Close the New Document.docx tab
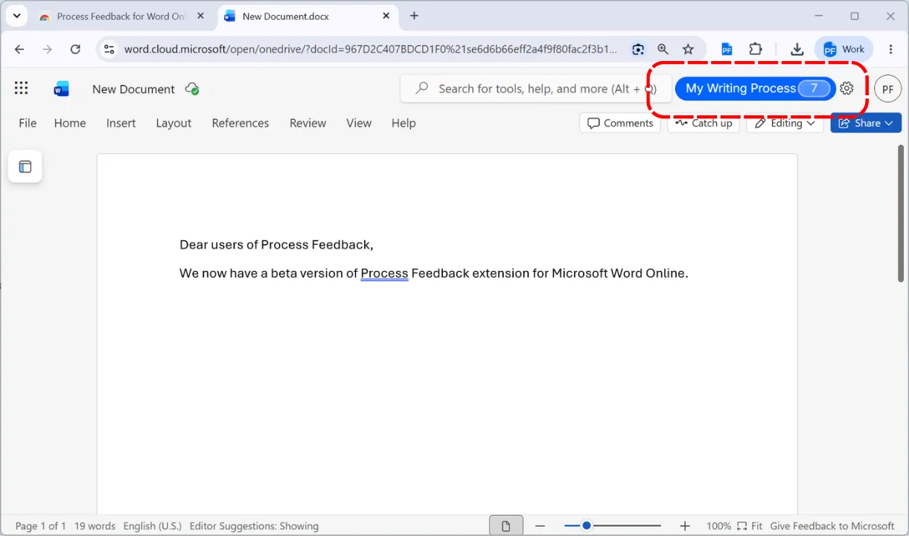 click(x=386, y=16)
